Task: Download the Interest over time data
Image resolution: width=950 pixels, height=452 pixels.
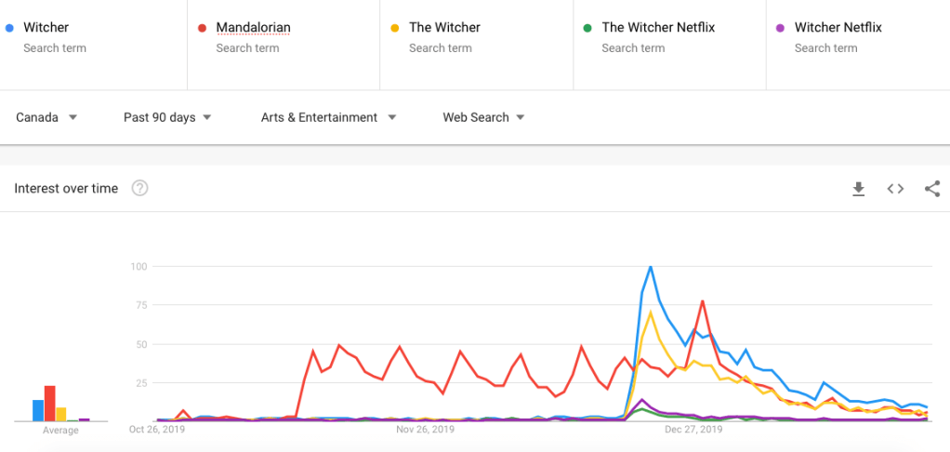Action: click(x=858, y=189)
